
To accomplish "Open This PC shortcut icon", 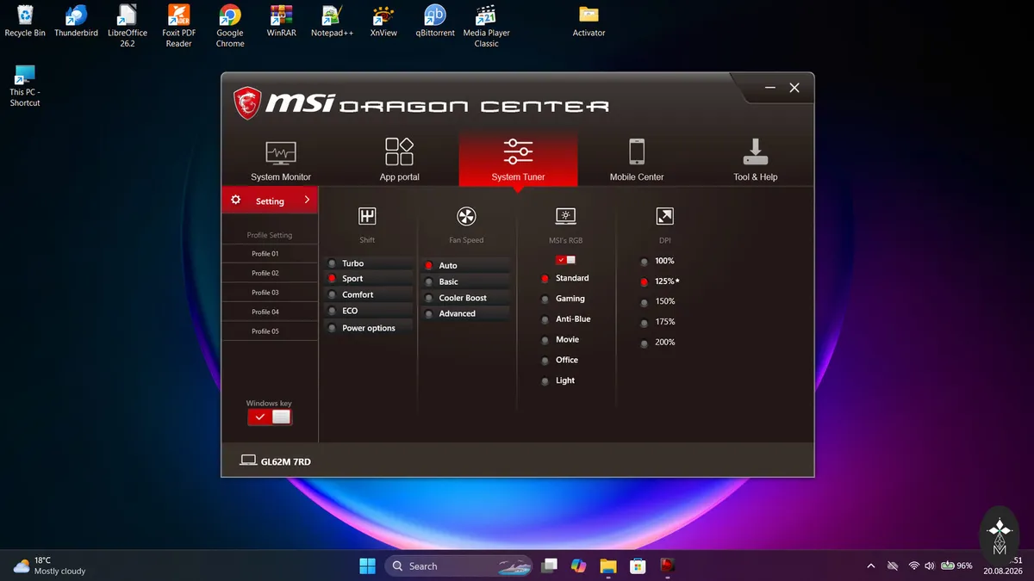I will click(x=25, y=86).
